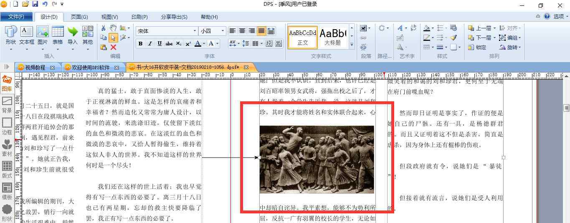
Task: Apply the 大标题 text style
Action: click(333, 38)
